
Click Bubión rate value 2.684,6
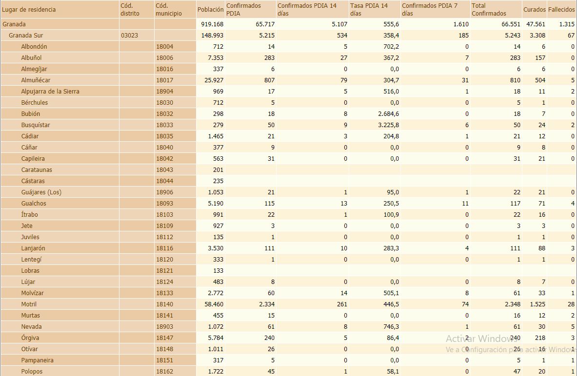[x=389, y=114]
